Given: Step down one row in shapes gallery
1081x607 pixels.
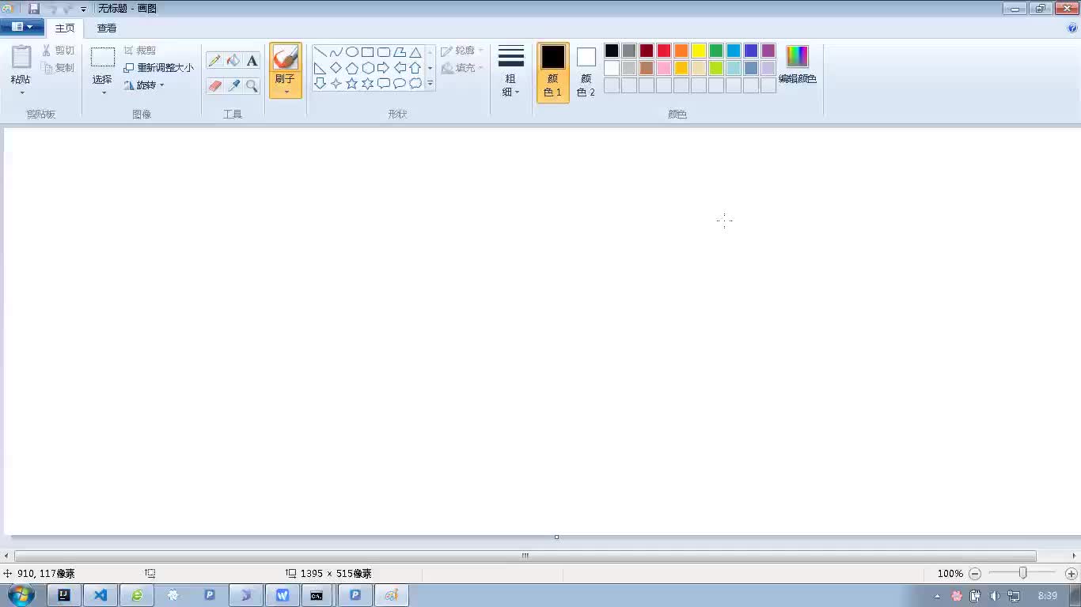Looking at the screenshot, I should (x=431, y=68).
